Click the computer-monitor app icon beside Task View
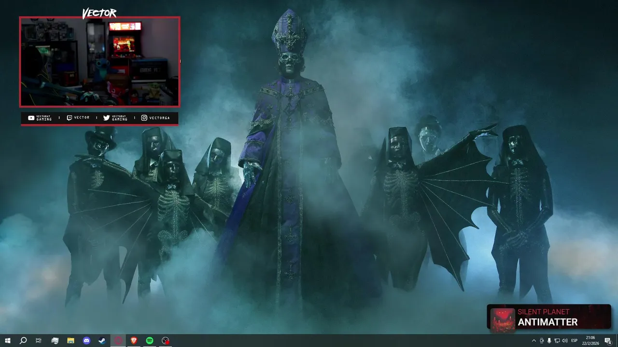The height and width of the screenshot is (347, 618). point(55,341)
